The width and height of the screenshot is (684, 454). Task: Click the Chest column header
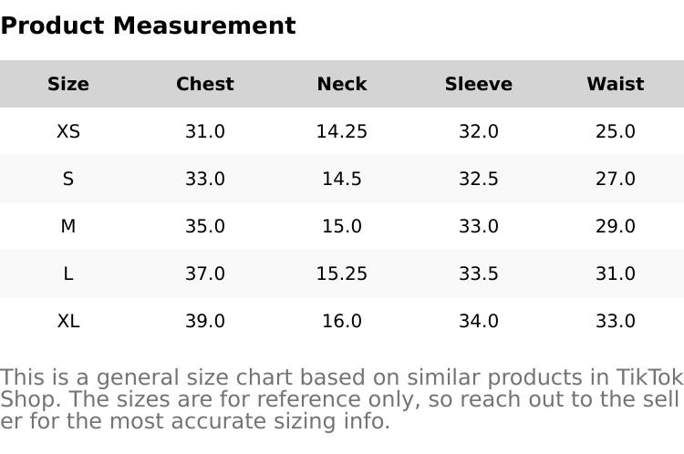click(205, 84)
